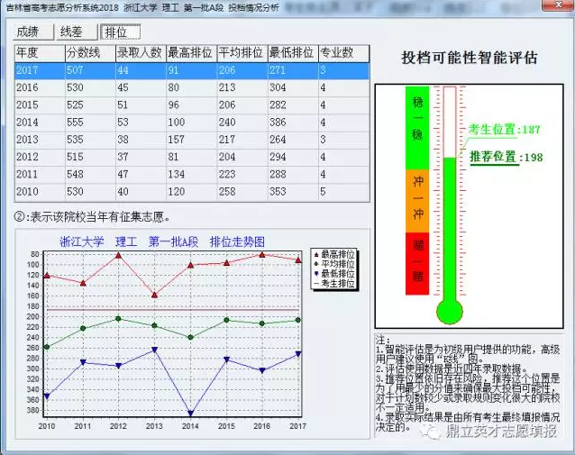
Task: Click 考生排位 legend entry
Action: point(334,283)
